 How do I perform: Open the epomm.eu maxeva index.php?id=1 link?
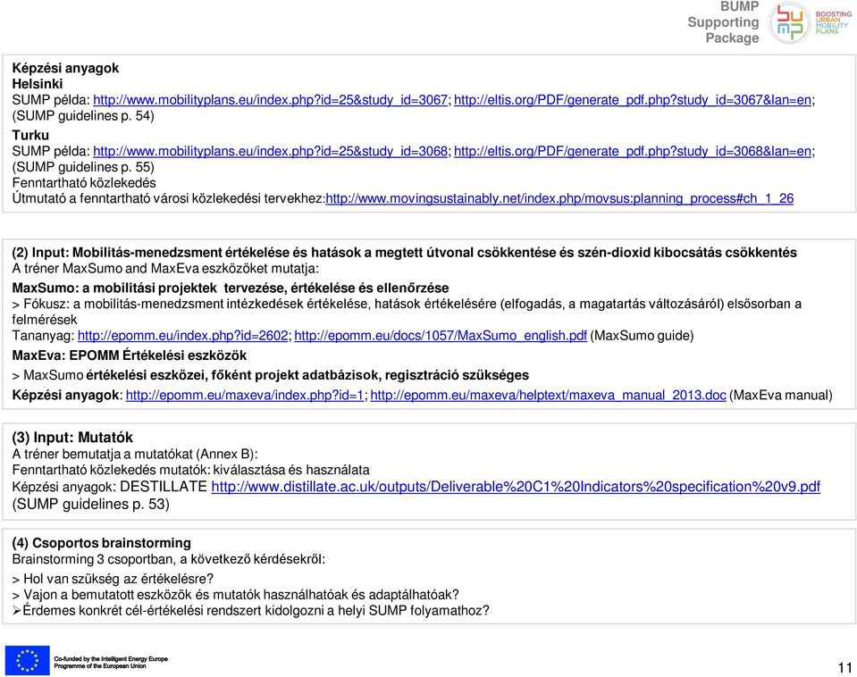tap(245, 395)
